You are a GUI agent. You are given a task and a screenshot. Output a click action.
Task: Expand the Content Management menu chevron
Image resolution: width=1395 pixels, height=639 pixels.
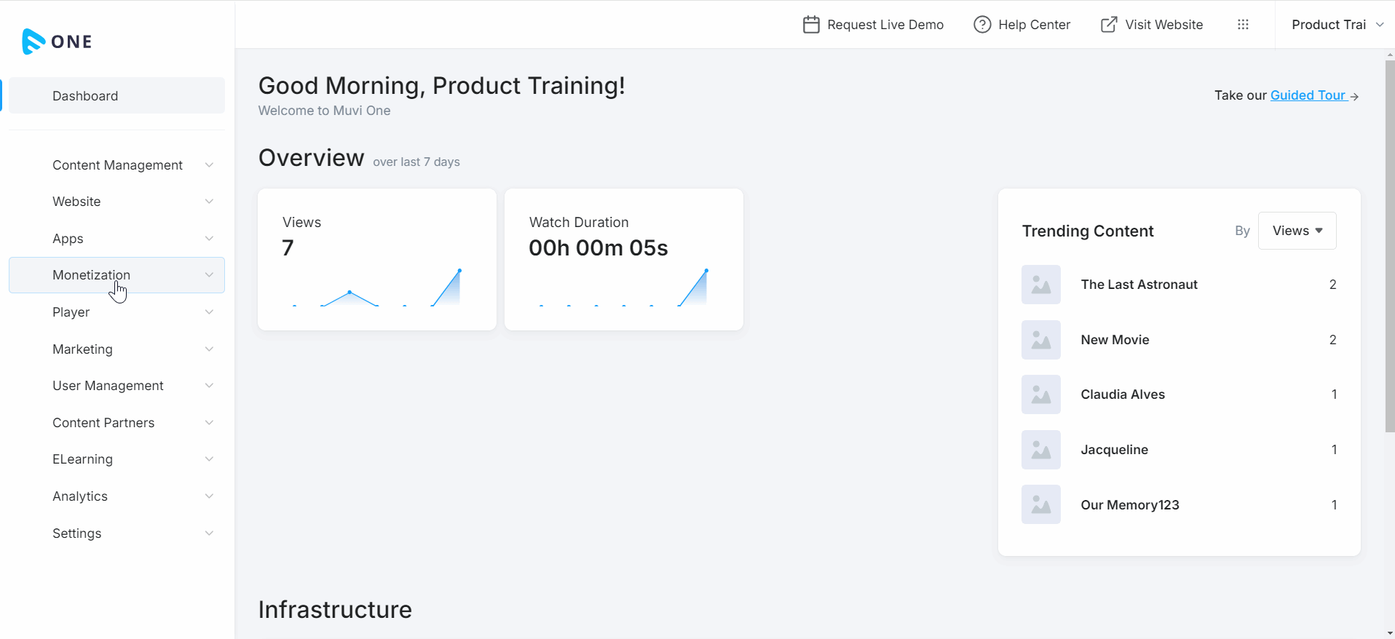coord(209,165)
